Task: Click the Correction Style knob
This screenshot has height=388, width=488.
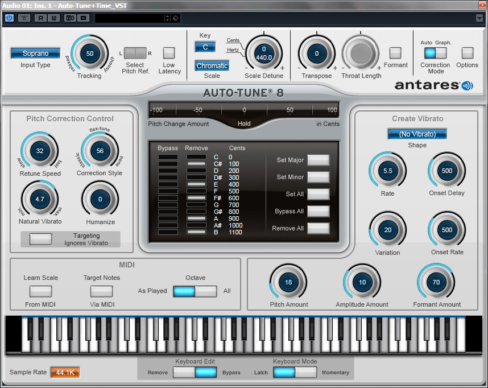Action: [x=100, y=151]
